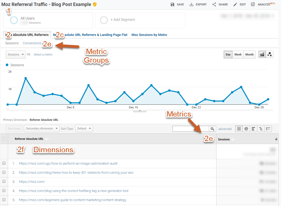
Task: Open the Sort Type Default dropdown
Action: (84, 128)
